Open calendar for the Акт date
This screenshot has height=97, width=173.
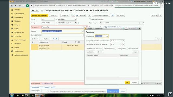point(75,19)
